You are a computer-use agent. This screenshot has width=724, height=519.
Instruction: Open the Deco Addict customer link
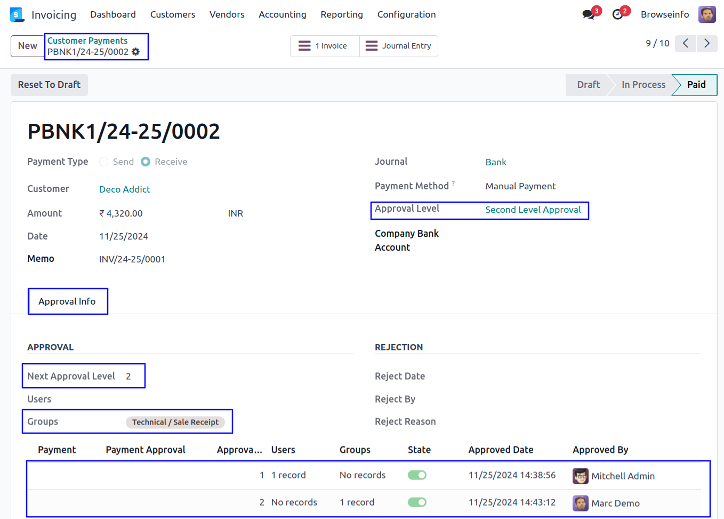[125, 189]
